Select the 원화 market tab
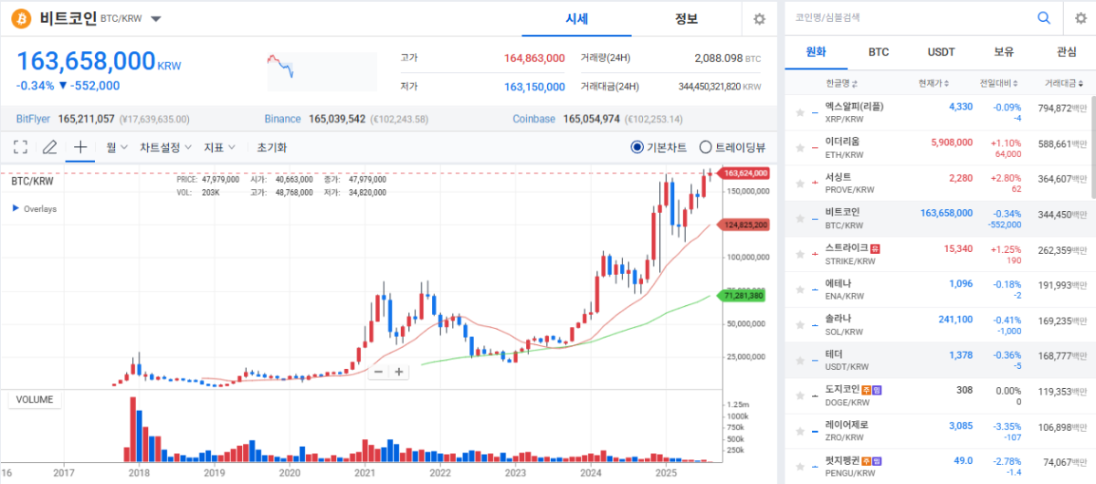Screen dimensions: 1096x484 pyautogui.click(x=817, y=52)
